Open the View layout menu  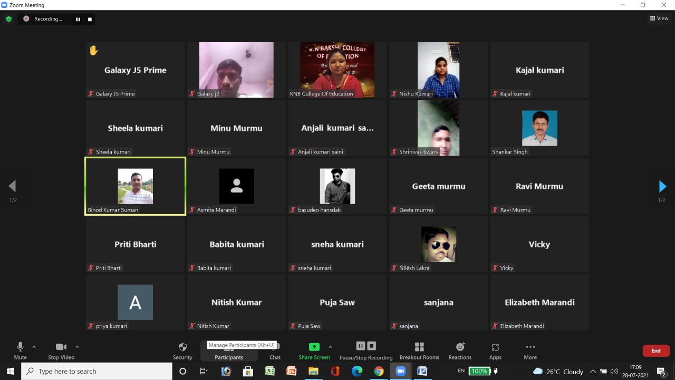tap(659, 18)
